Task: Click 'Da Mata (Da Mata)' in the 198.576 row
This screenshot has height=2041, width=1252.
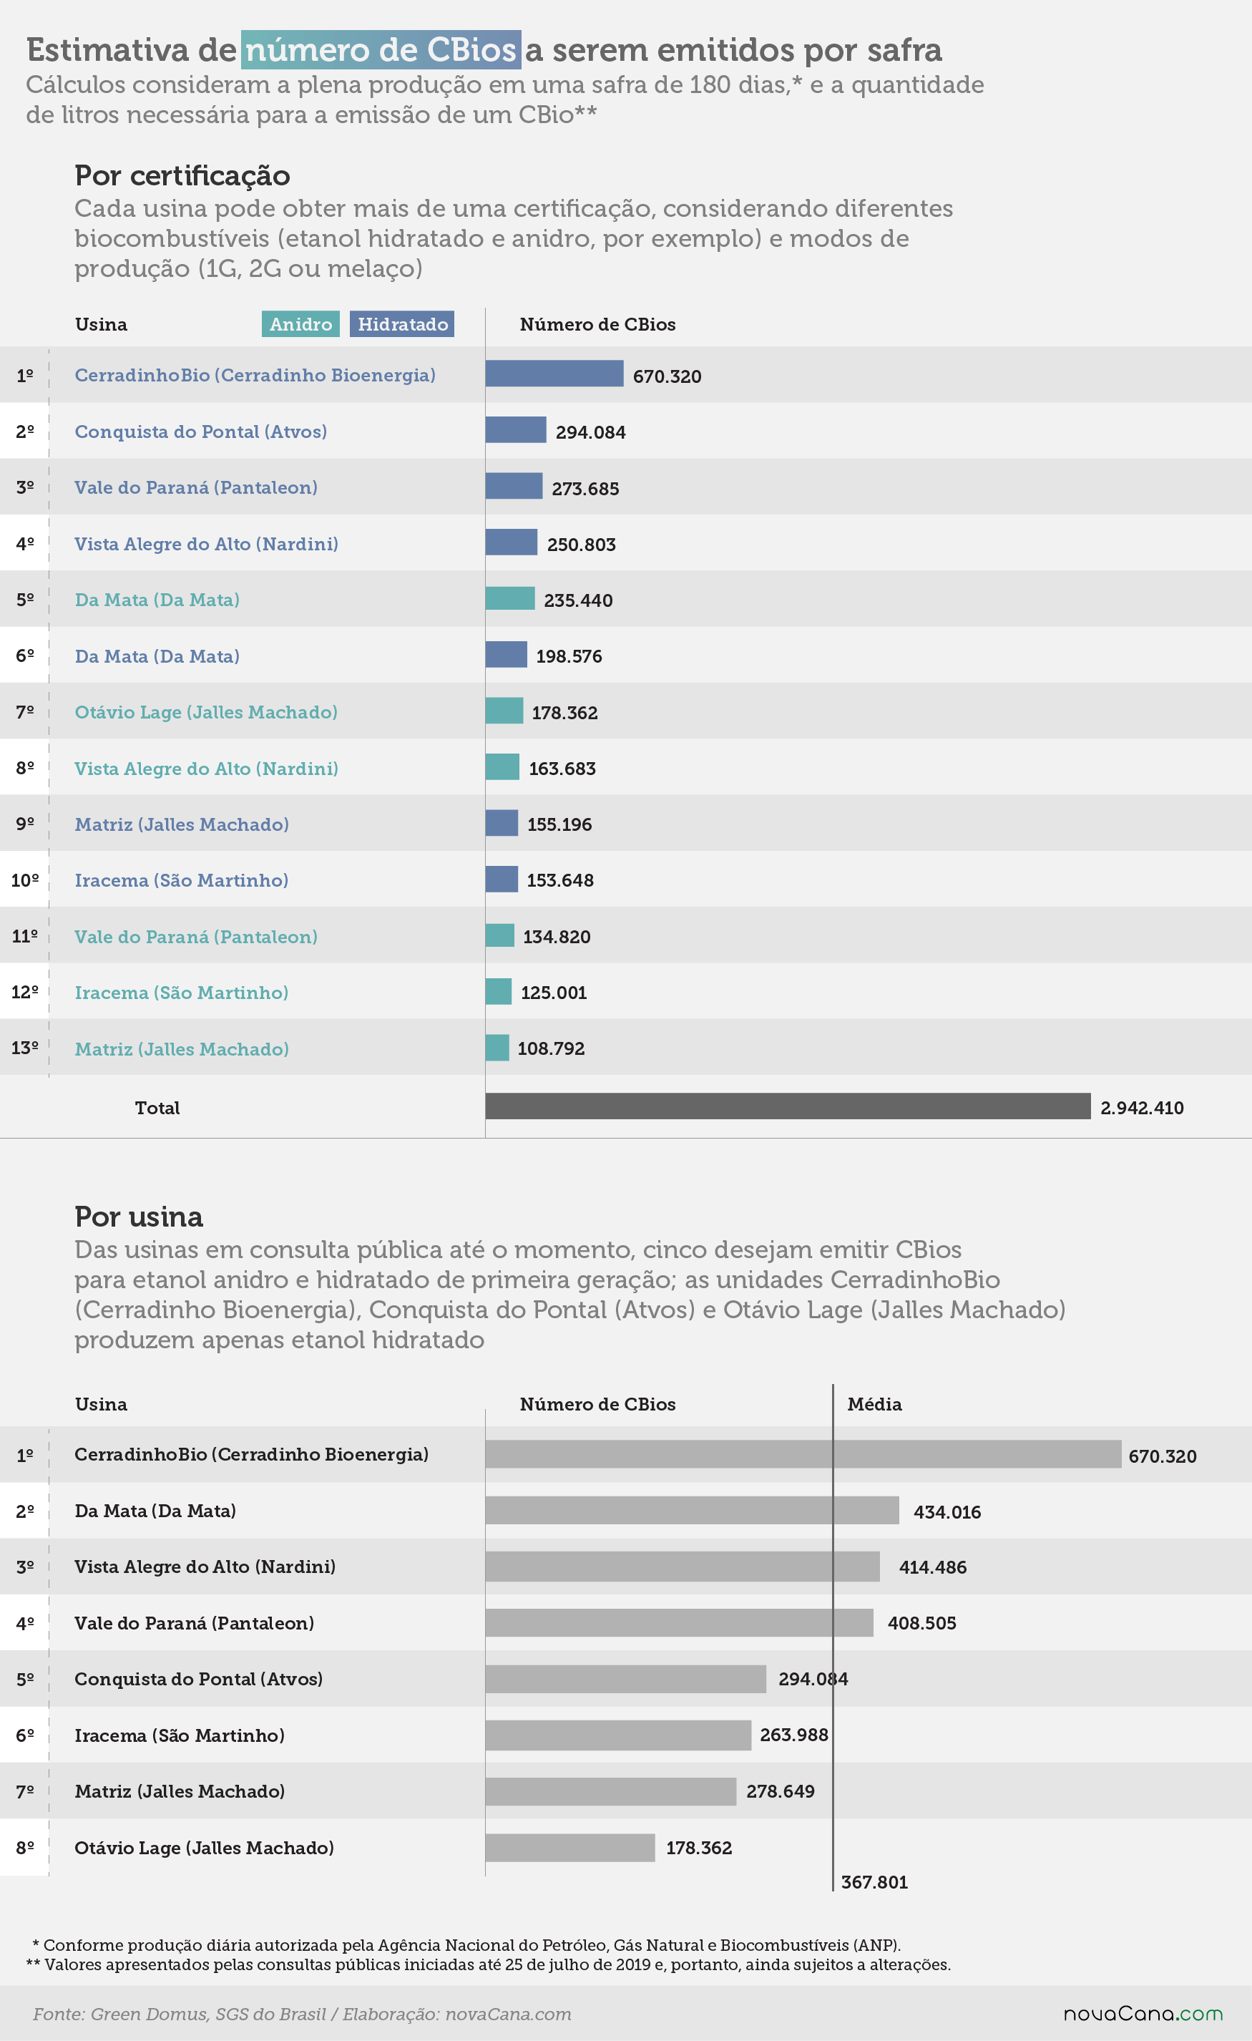Action: coord(157,656)
